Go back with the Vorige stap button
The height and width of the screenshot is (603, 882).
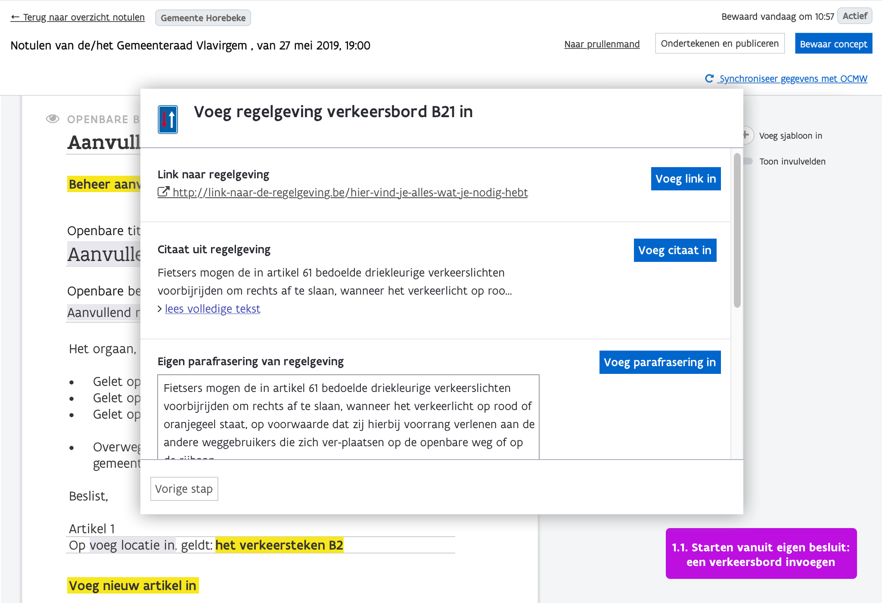(184, 489)
